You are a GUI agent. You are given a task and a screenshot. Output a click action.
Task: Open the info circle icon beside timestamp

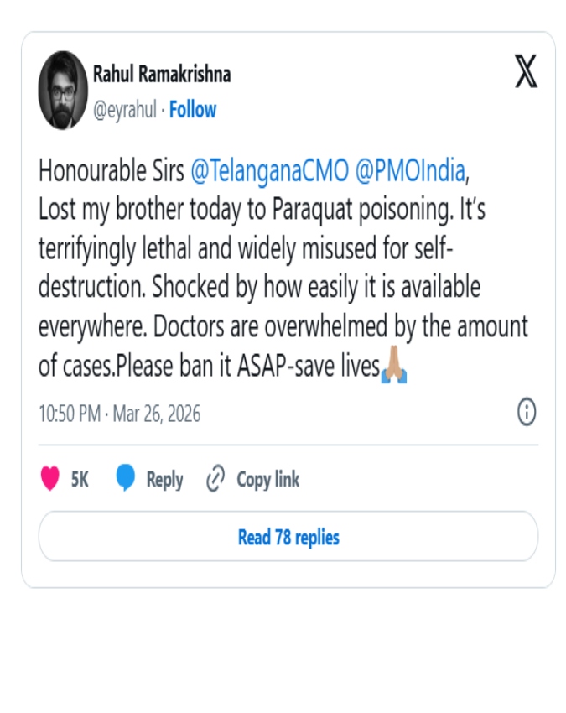click(x=527, y=412)
